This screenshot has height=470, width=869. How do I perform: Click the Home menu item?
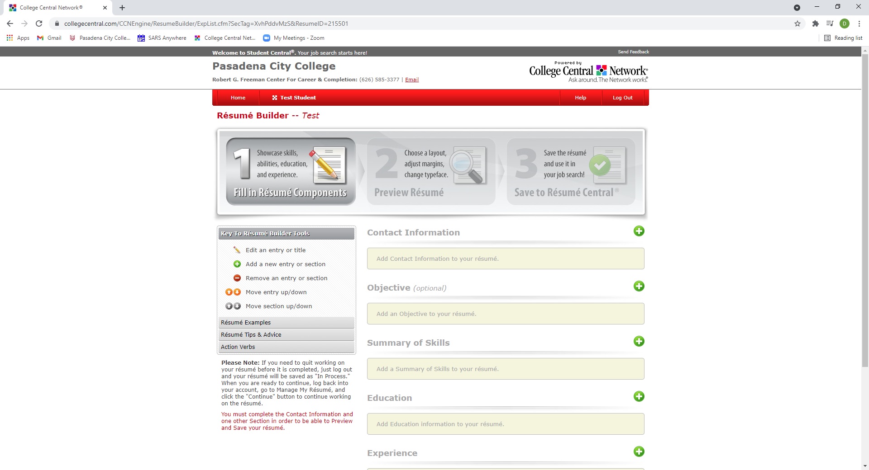(238, 98)
